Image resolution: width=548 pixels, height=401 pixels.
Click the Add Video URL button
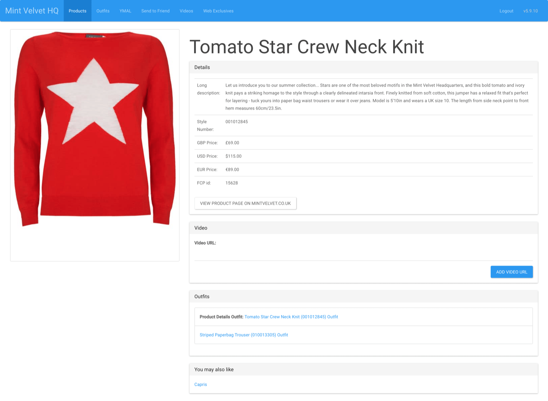[511, 272]
